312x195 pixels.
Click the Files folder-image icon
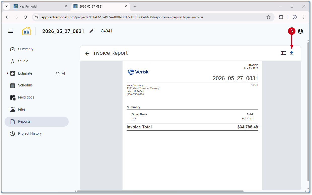[x=13, y=109]
